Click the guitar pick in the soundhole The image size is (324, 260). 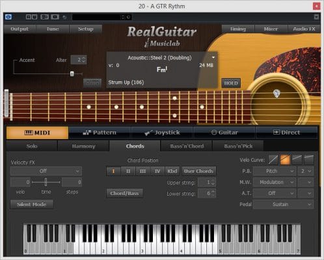point(277,94)
